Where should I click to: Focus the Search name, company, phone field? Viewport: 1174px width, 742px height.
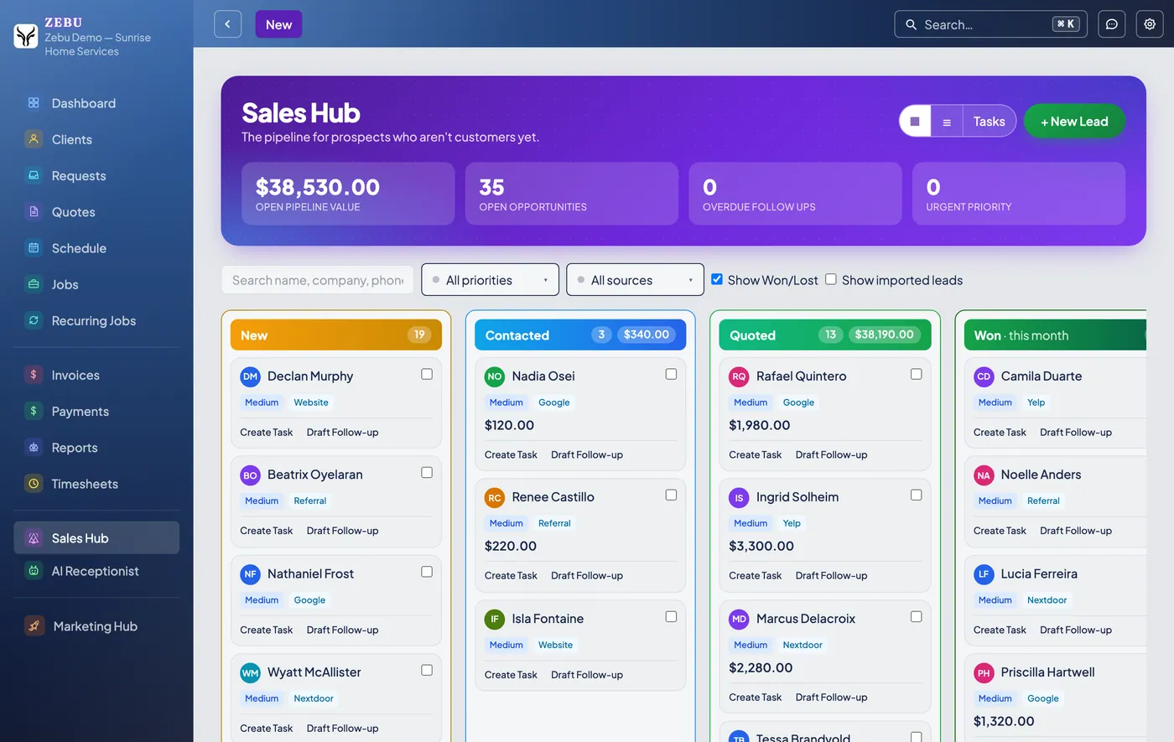pyautogui.click(x=318, y=280)
